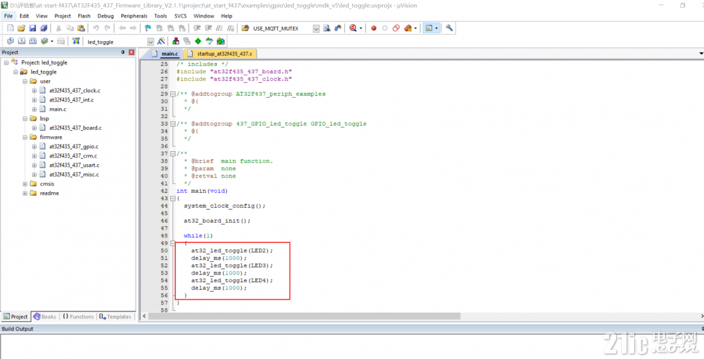
Task: Click the Undo arrow icon
Action: pos(96,28)
